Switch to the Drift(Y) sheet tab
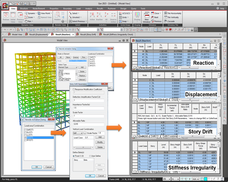 pyautogui.click(x=155, y=136)
